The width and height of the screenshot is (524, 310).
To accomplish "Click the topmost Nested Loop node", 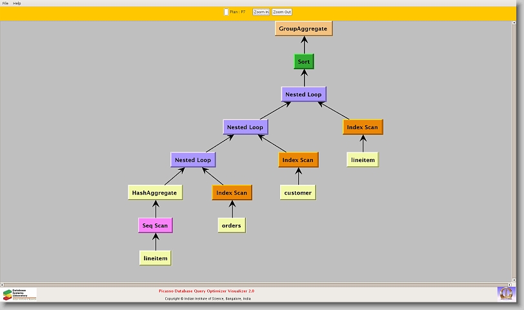I will click(303, 94).
